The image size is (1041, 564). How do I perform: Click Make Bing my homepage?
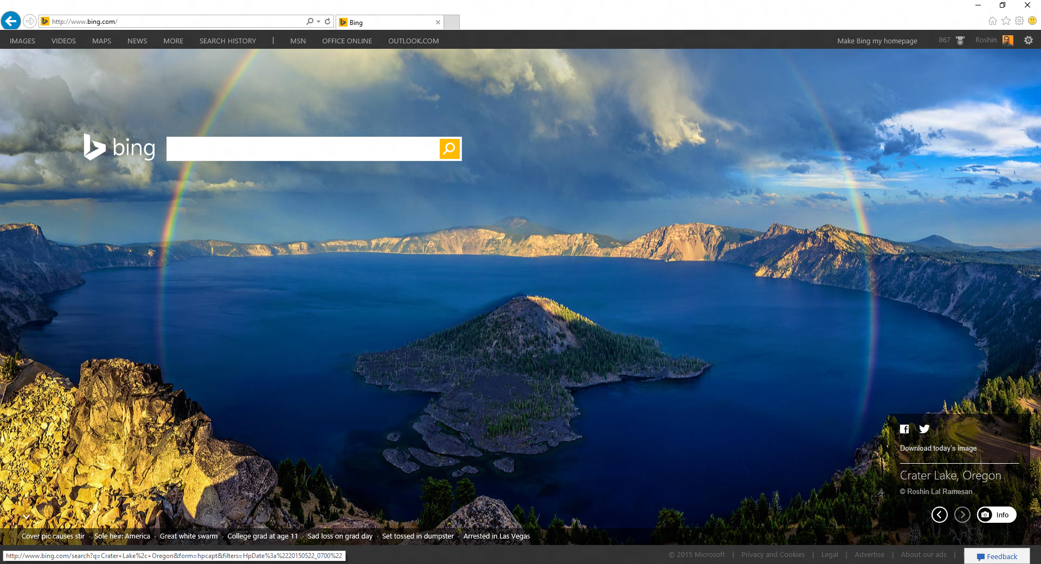tap(877, 41)
